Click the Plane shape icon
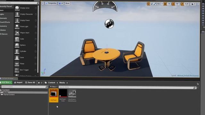Image resolution: width=205 pixels, height=115 pixels. 17,64
